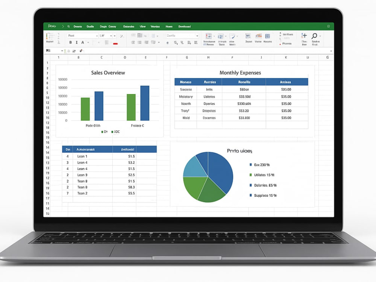Toggle Bold formatting with the B icon
The image size is (376, 282).
71,42
